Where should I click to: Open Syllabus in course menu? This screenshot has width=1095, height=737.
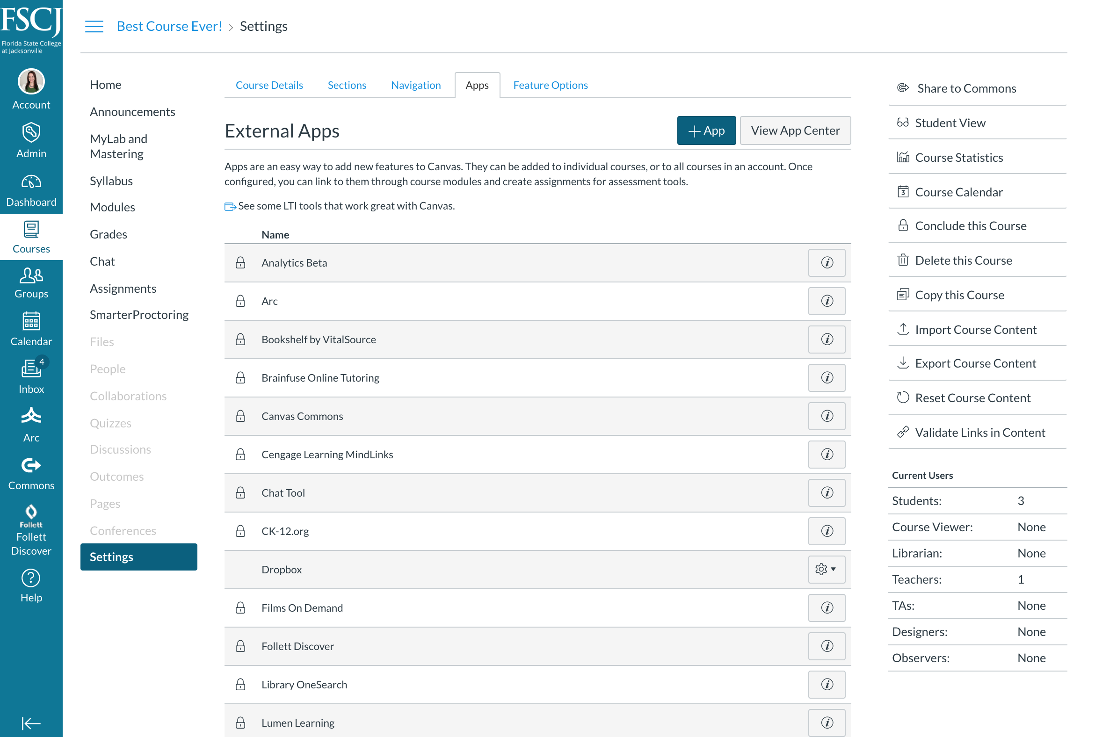pos(111,181)
